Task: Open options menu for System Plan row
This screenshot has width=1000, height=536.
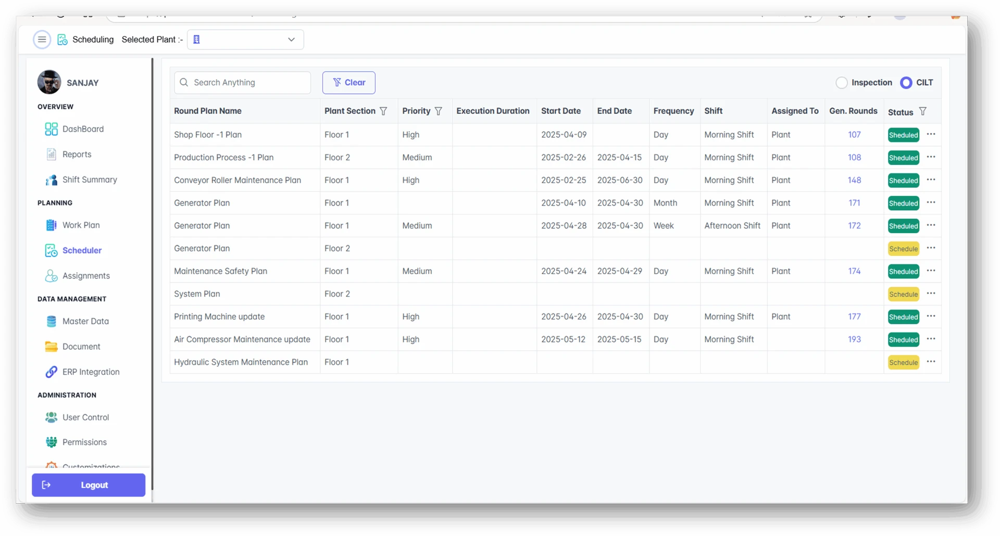Action: pos(931,293)
